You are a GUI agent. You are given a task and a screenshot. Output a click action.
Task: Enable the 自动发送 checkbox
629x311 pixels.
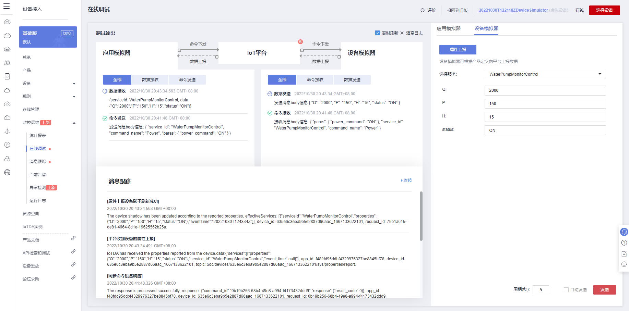(566, 290)
